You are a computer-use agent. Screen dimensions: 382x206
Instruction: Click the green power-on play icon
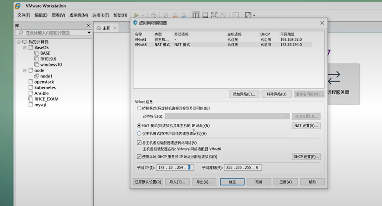(x=137, y=15)
